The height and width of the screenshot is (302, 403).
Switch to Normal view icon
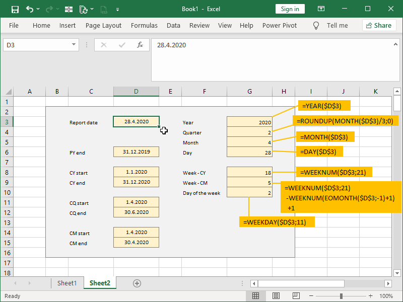tap(255, 296)
